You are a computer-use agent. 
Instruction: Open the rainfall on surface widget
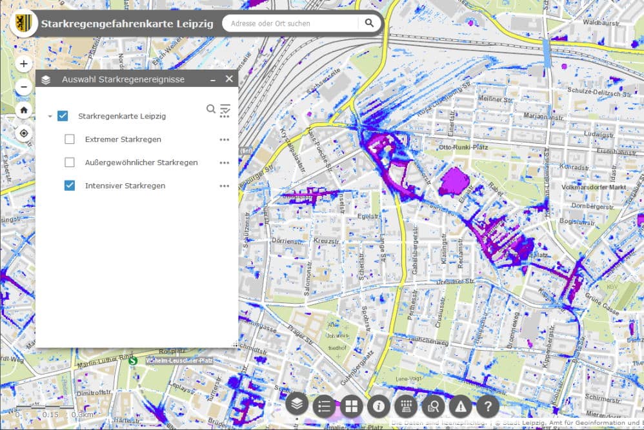[x=406, y=406]
